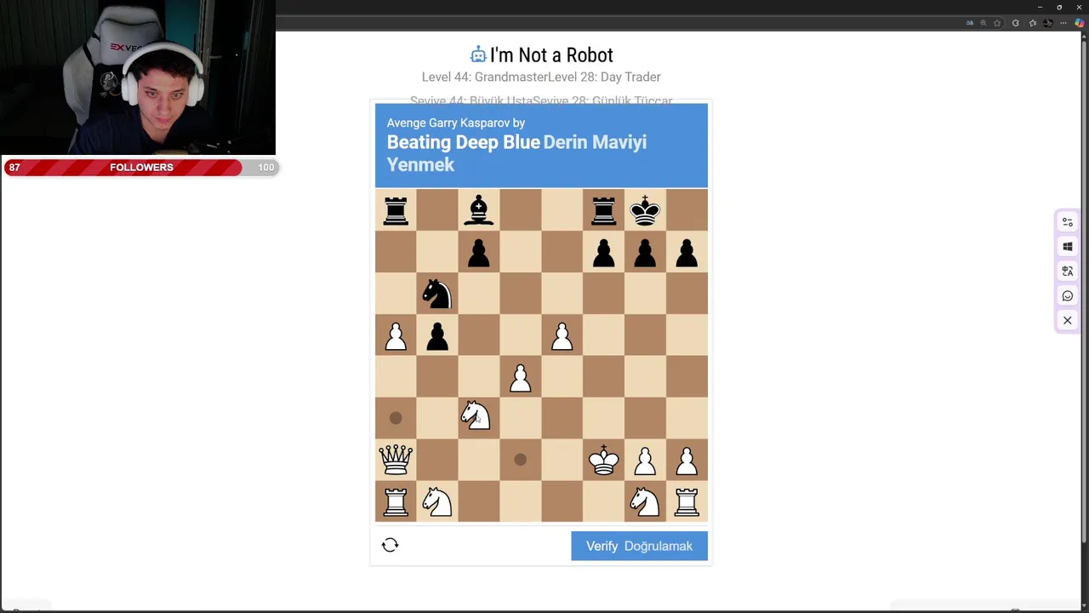The height and width of the screenshot is (613, 1089).
Task: Close the floating right sidebar panel
Action: 1067,320
